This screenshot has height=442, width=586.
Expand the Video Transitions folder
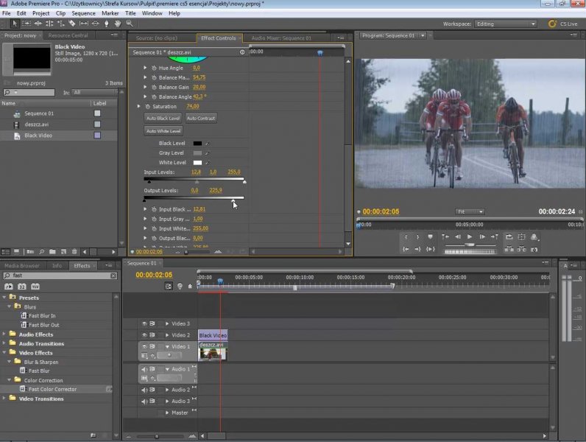4,399
